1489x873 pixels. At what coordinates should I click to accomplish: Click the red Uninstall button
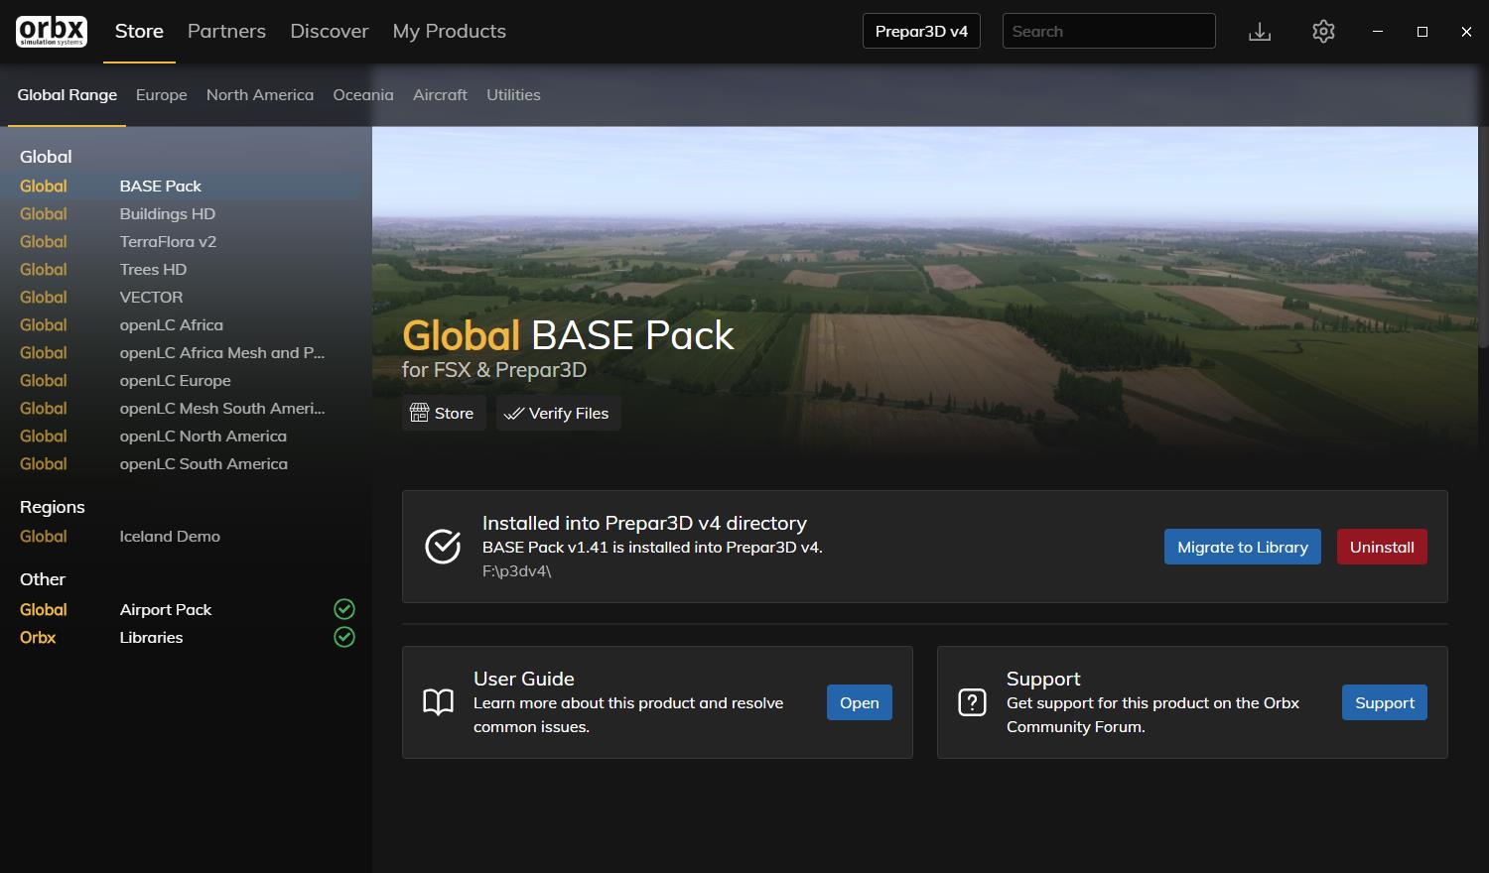point(1382,547)
